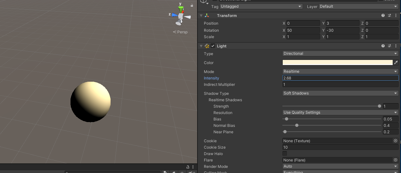Select the sphere in the scene view

[x=91, y=102]
